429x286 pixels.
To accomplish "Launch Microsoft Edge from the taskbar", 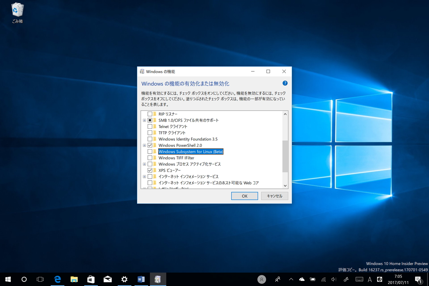I will click(57, 279).
